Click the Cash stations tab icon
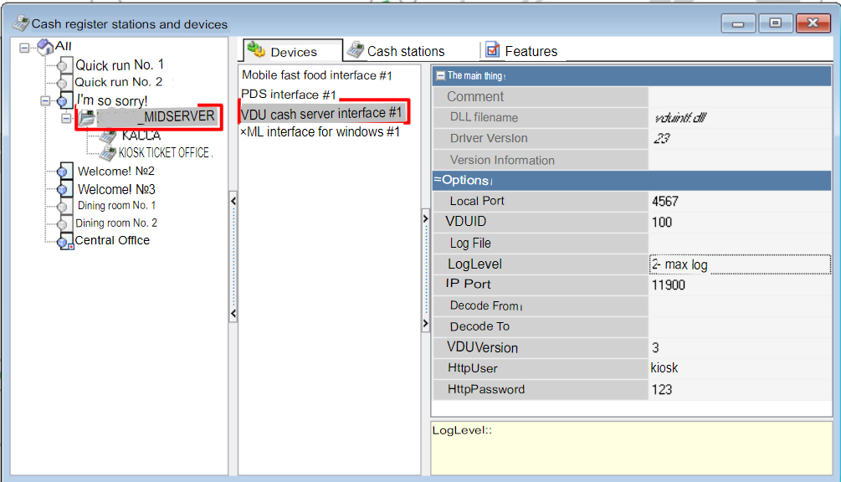841x482 pixels. pyautogui.click(x=356, y=50)
